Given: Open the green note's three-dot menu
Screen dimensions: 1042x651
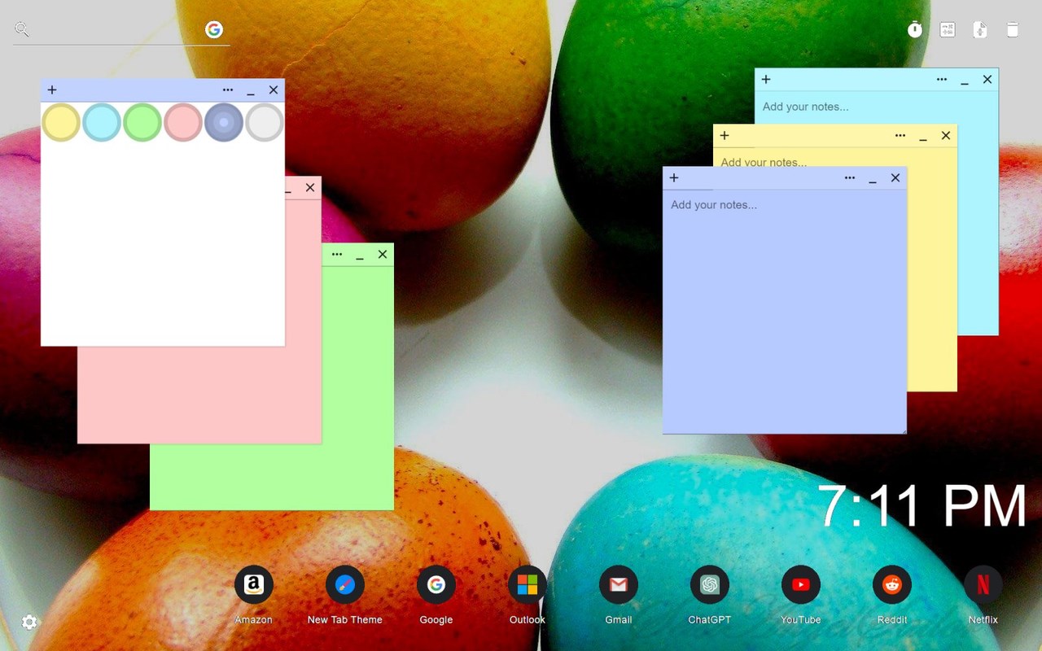Looking at the screenshot, I should pos(337,255).
